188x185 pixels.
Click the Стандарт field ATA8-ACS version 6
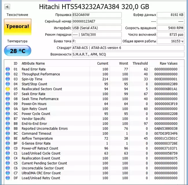point(128,48)
